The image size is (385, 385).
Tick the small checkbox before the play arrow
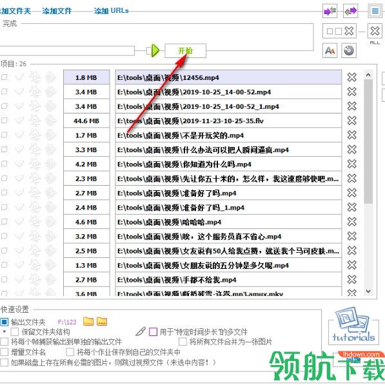click(x=148, y=51)
